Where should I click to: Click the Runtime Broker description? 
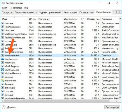pyautogui.click(x=109, y=52)
